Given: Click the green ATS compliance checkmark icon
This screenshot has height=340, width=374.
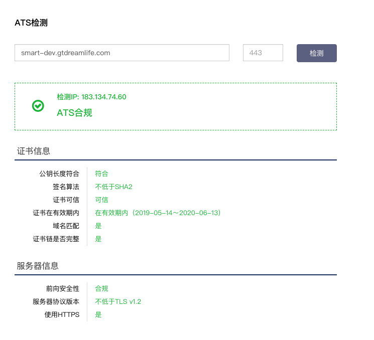Looking at the screenshot, I should pyautogui.click(x=38, y=106).
